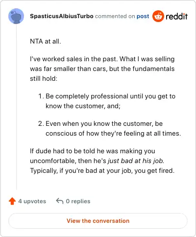Click list item 2 about knowing the customer

tap(110, 128)
